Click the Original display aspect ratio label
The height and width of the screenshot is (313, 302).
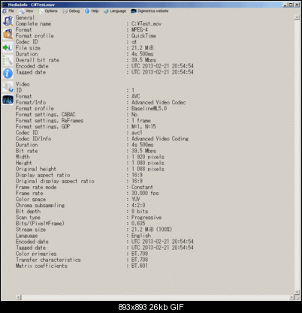pos(55,181)
